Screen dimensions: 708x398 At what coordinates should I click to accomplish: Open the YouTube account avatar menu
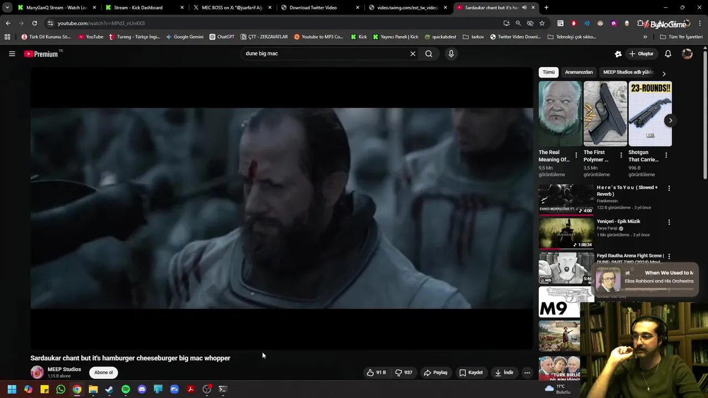coord(687,54)
